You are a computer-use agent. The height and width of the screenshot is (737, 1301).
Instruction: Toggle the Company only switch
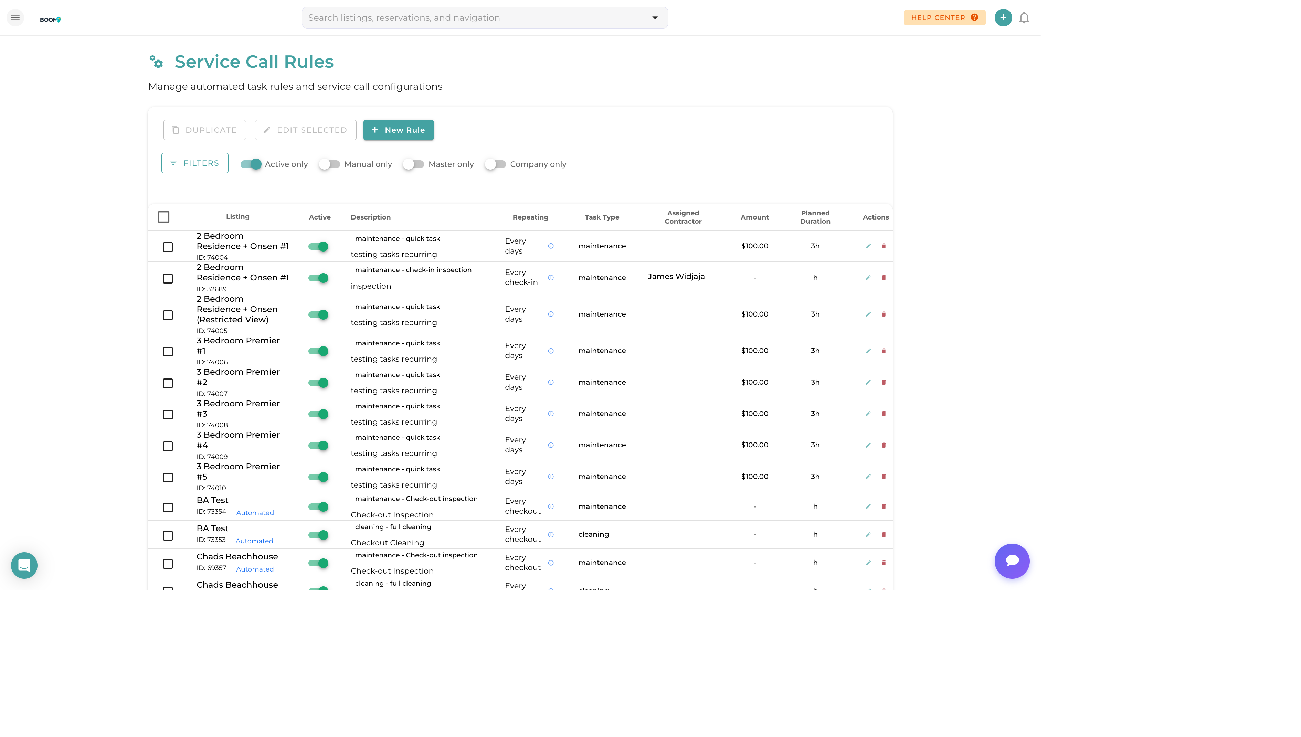[496, 163]
